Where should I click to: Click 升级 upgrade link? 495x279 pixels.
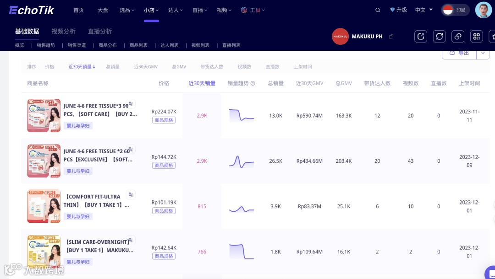[x=401, y=10]
